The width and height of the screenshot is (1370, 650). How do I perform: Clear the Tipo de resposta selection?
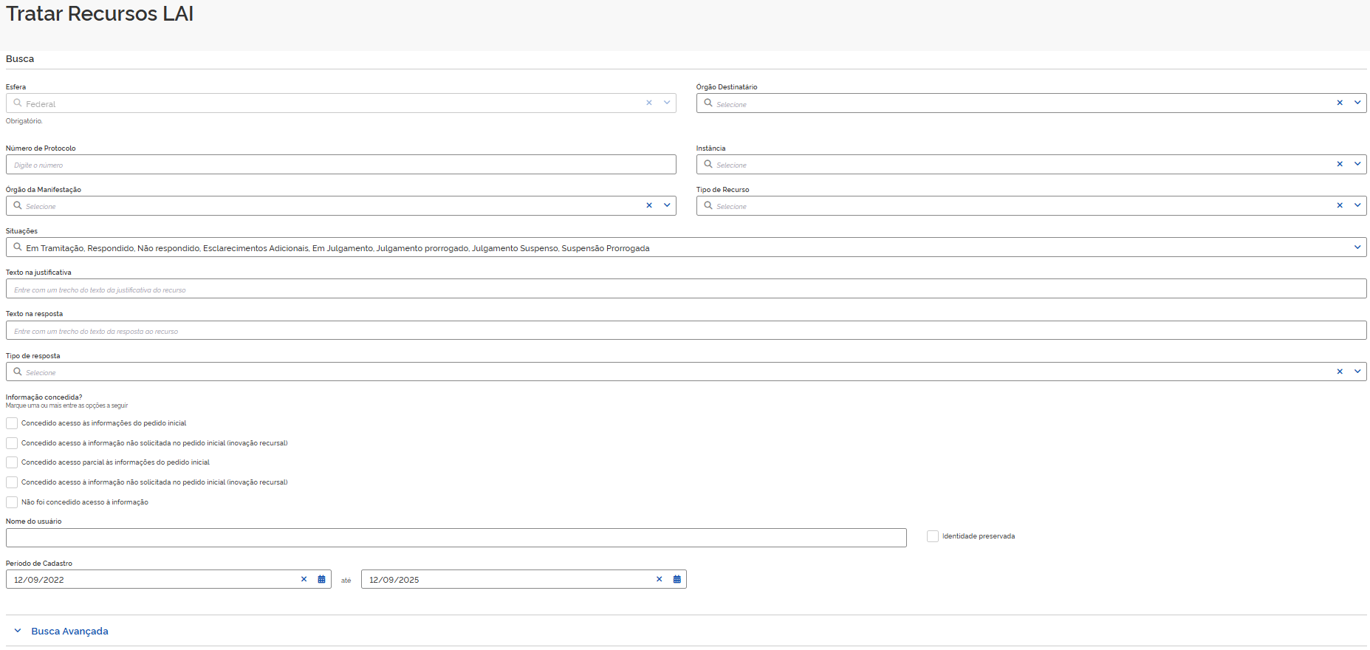[1339, 372]
